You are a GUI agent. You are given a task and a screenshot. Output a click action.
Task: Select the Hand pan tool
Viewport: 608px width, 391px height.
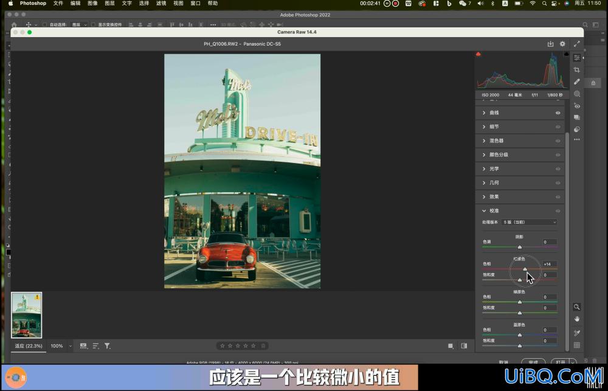[x=577, y=319]
